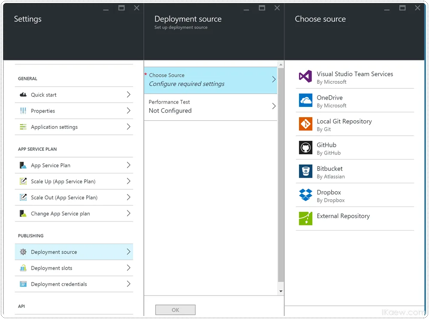Open Deployment slots menu item
429x319 pixels.
(x=74, y=268)
